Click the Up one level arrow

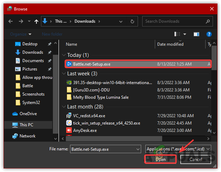[36, 21]
